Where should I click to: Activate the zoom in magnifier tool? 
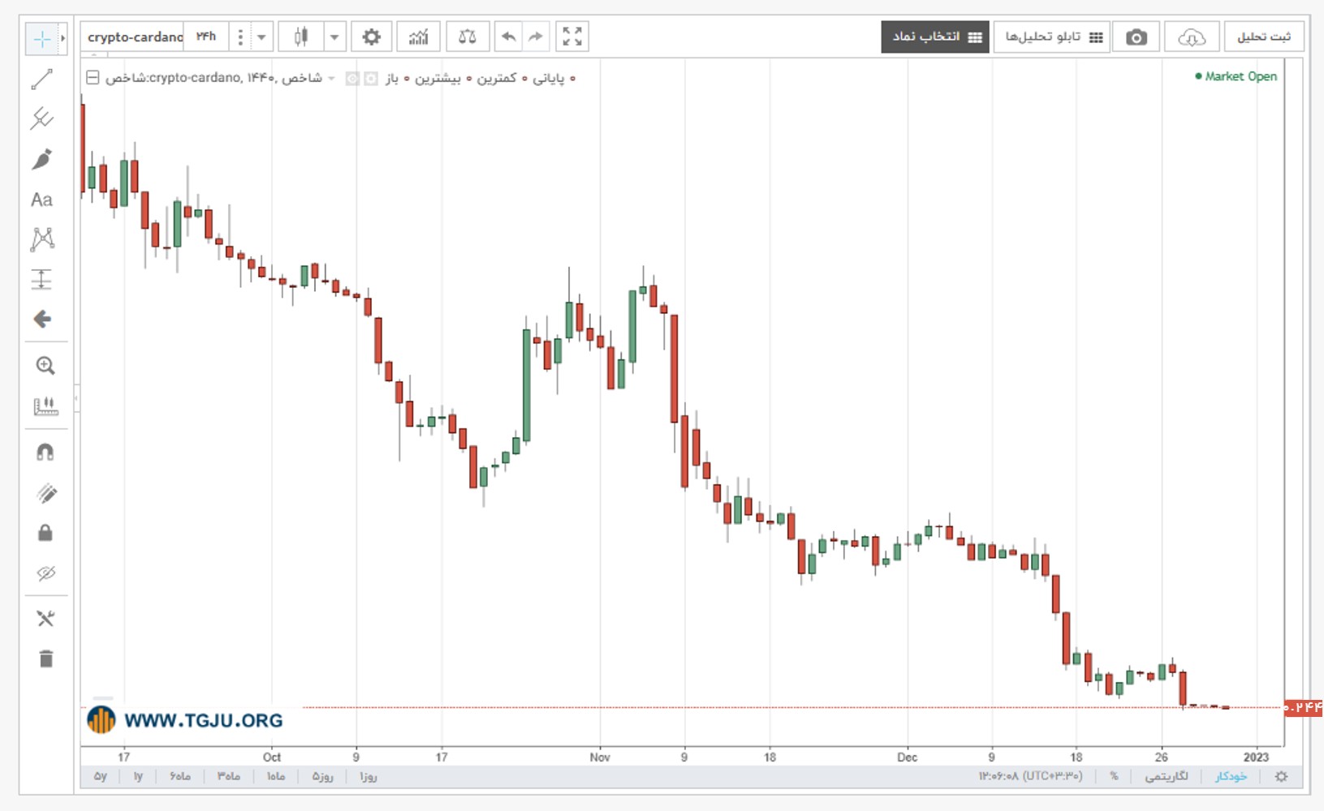[x=45, y=366]
